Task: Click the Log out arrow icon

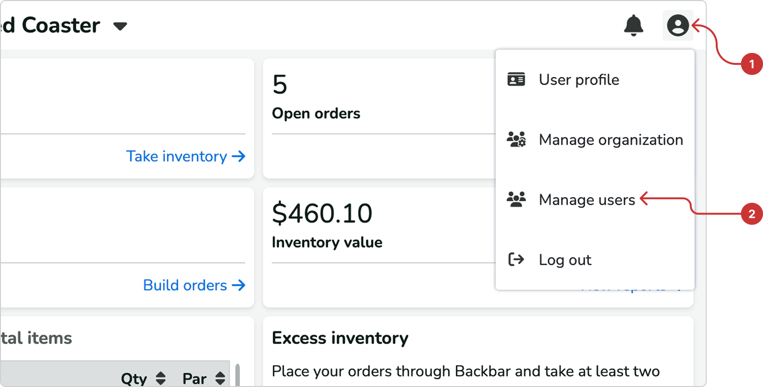Action: coord(516,259)
